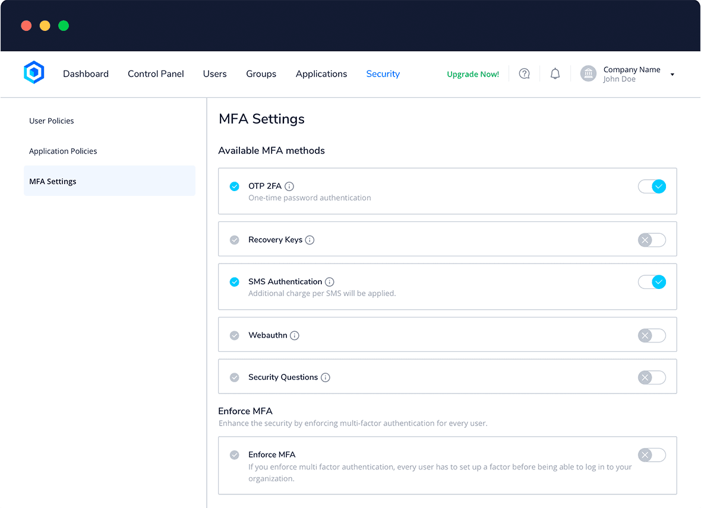Click the blue hexagon app logo
Screen dimensions: 701x508
point(34,73)
